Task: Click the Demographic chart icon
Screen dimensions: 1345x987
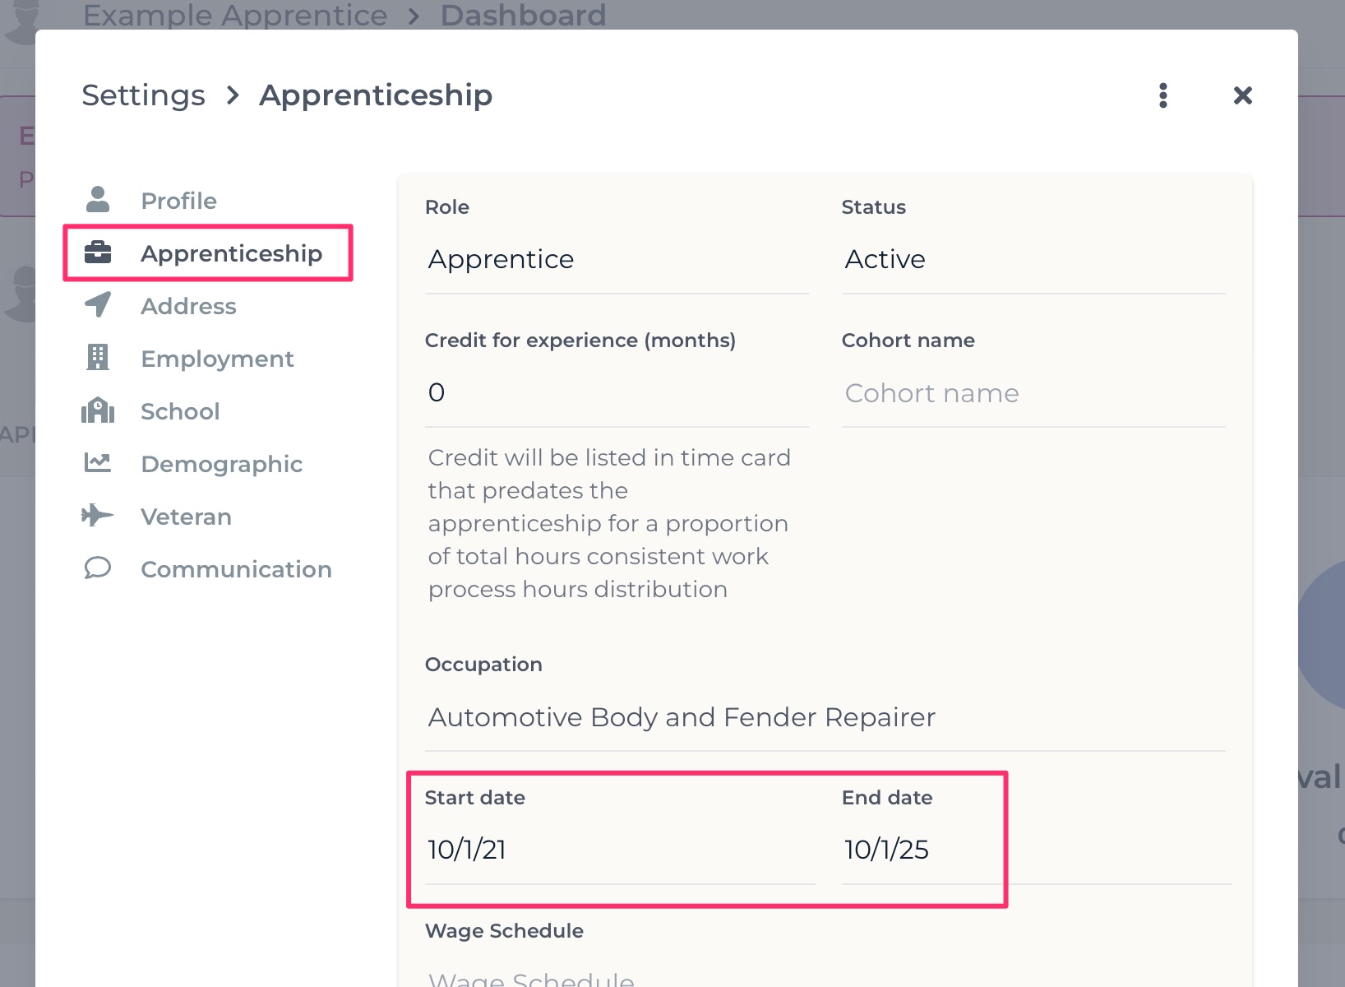Action: (98, 463)
